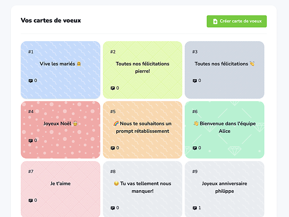
Task: Click comment icon on Alice welcome card
Action: [195, 148]
